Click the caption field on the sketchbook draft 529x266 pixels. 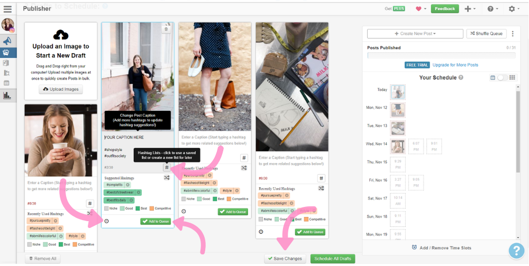tap(292, 161)
